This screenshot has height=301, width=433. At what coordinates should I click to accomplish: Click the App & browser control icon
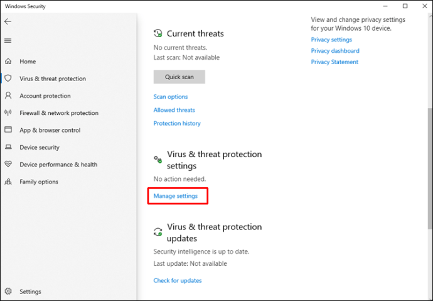[8, 130]
